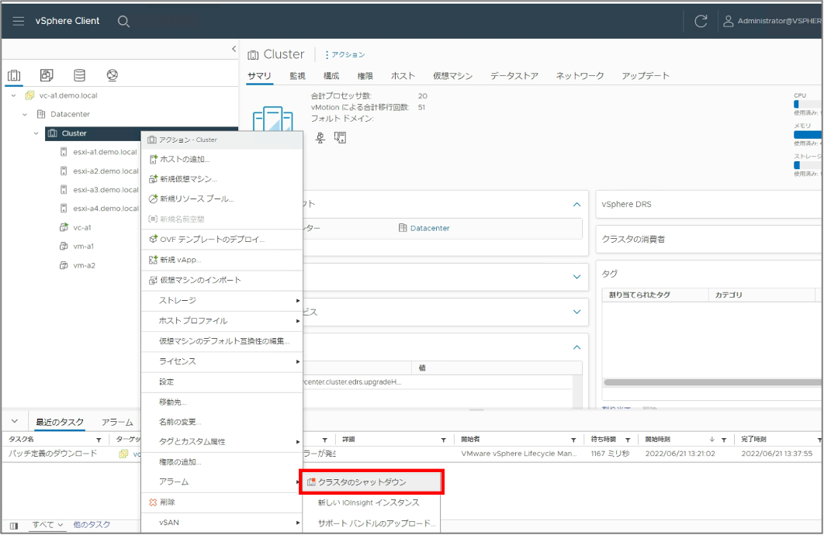Switch to Networking inventory view
Screen dimensions: 824x535
pos(112,75)
